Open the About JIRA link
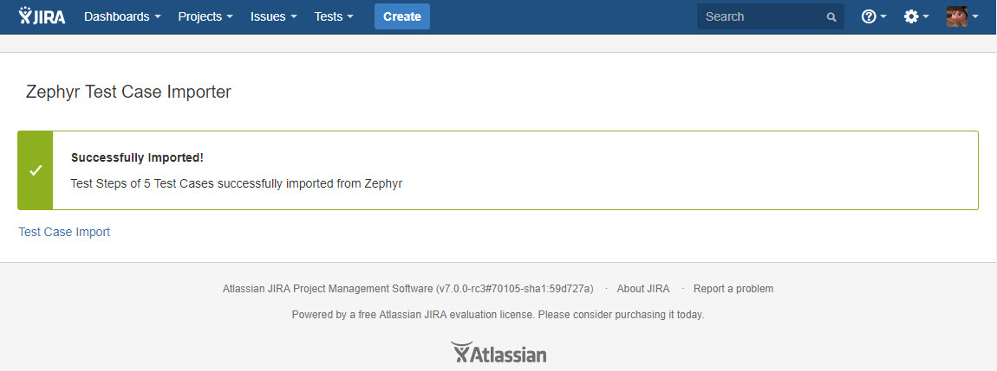This screenshot has width=997, height=371. (x=642, y=289)
